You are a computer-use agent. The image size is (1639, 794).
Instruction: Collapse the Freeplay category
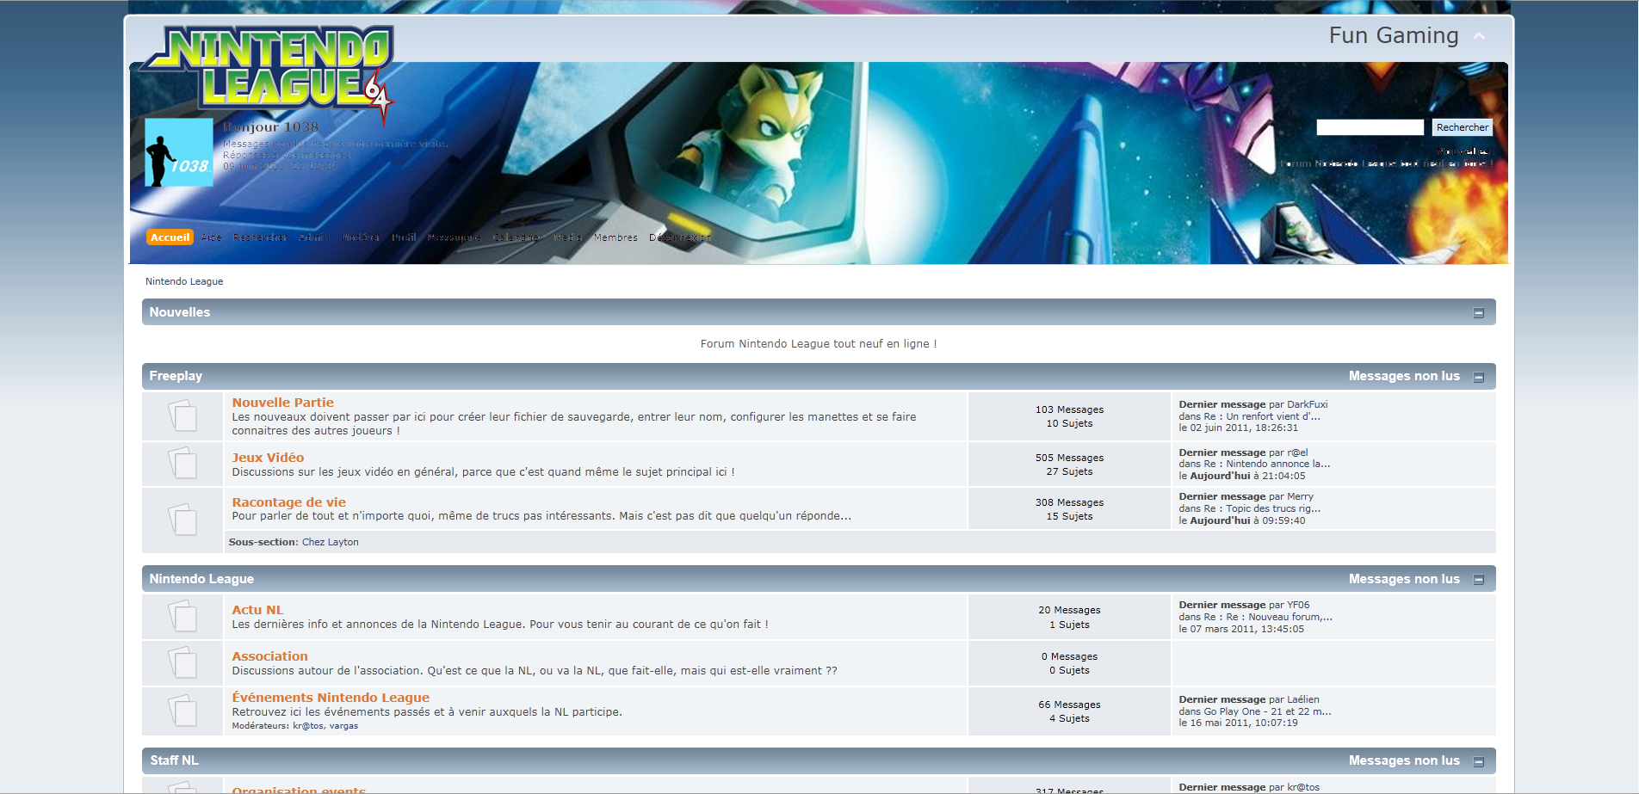coord(1479,377)
